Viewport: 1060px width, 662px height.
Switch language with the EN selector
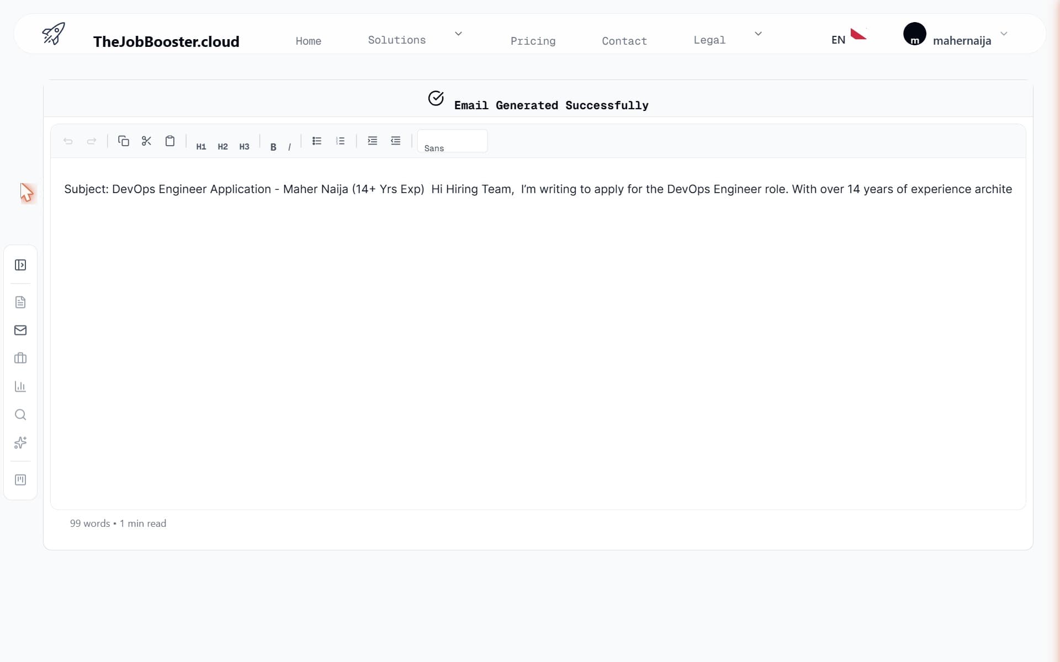coord(838,40)
